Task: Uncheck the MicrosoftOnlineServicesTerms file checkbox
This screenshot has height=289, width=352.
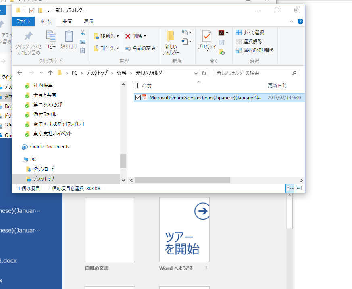Action: point(138,98)
